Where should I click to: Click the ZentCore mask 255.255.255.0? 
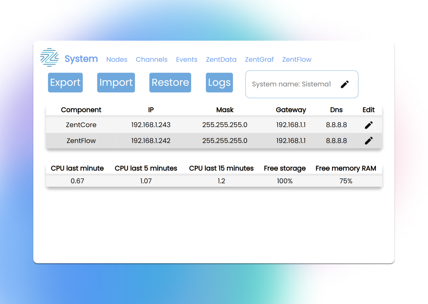point(225,125)
